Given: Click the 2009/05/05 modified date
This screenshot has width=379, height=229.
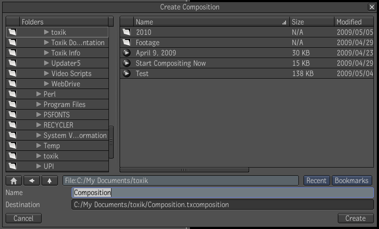Looking at the screenshot, I should pos(355,32).
